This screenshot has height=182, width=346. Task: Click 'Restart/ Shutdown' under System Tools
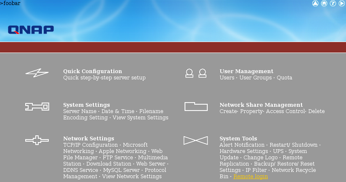click(293, 145)
